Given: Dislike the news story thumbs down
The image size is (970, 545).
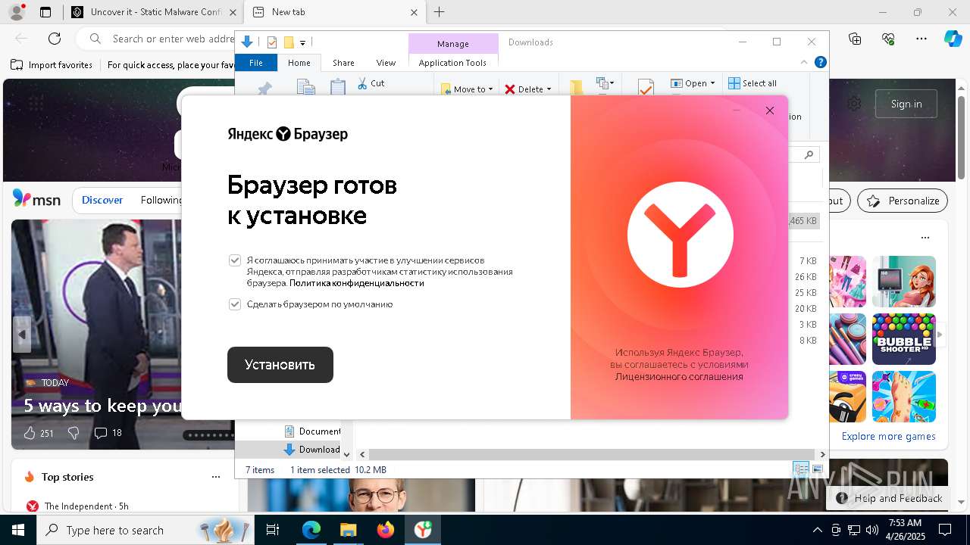Looking at the screenshot, I should click(74, 433).
